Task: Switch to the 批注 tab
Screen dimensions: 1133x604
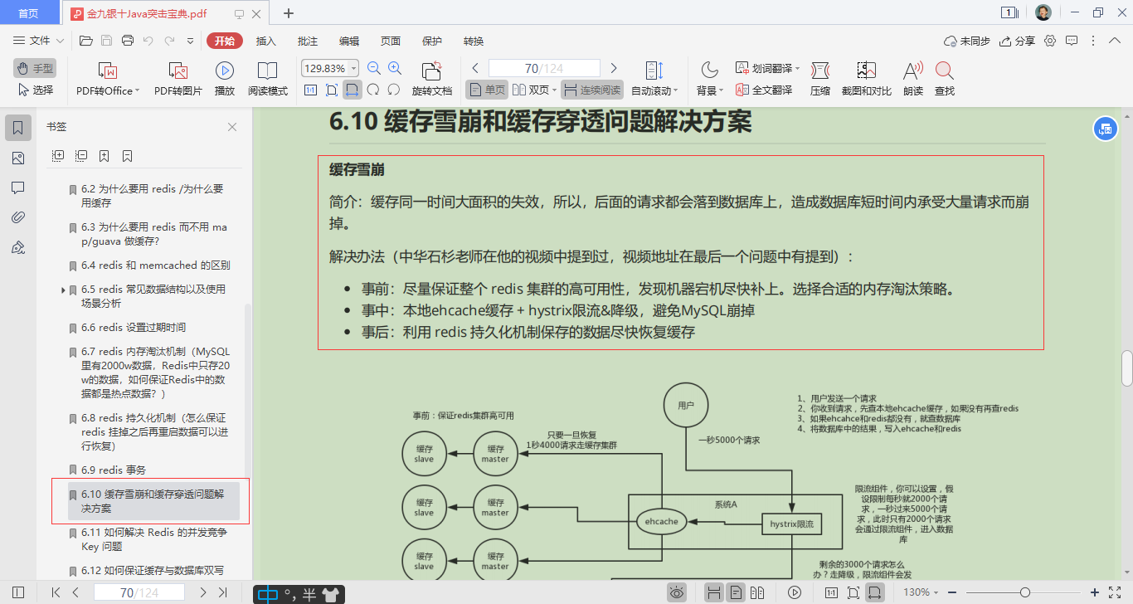Action: pyautogui.click(x=308, y=41)
